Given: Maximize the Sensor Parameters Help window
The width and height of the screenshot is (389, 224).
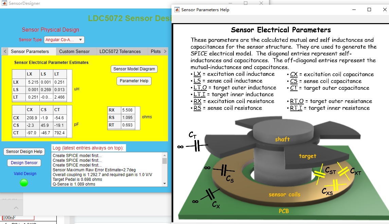Looking at the screenshot, I should click(x=369, y=10).
